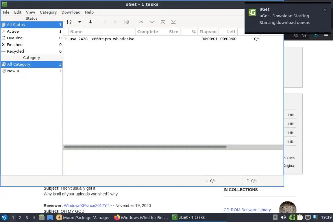
Task: Open the new download dropdown arrow
Action: pos(80,22)
